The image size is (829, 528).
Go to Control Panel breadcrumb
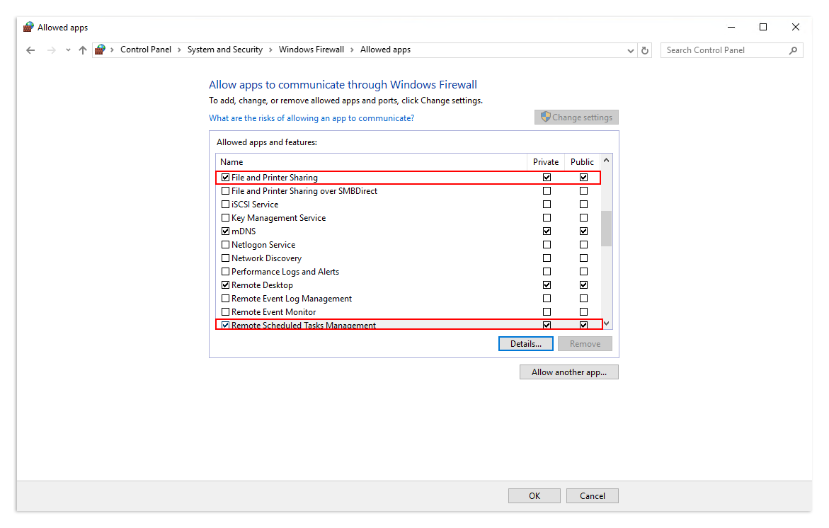point(146,50)
